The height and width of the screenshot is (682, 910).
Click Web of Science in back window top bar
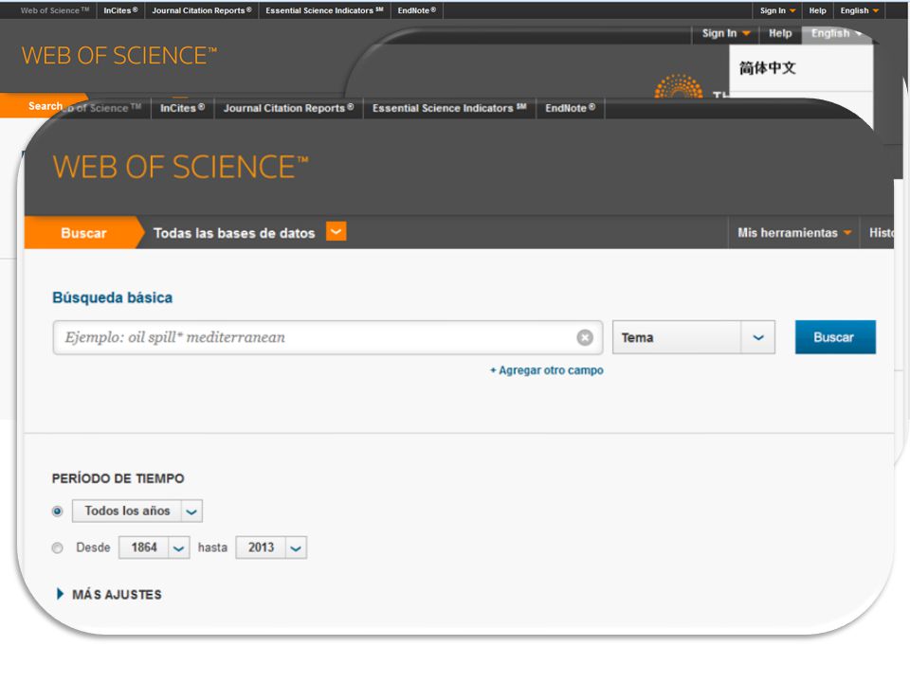coord(55,10)
